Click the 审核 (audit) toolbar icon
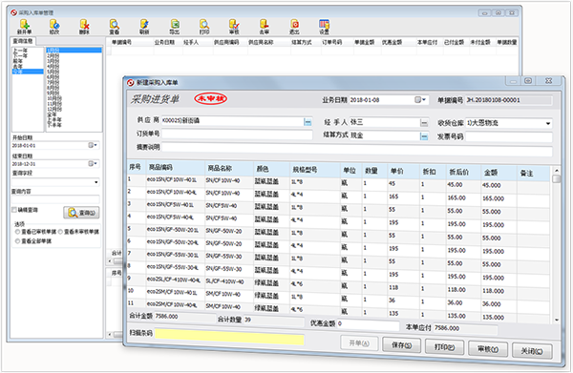The image size is (573, 373). click(x=234, y=27)
